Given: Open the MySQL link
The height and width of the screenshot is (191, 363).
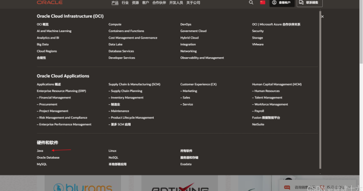Looking at the screenshot, I should (42, 164).
